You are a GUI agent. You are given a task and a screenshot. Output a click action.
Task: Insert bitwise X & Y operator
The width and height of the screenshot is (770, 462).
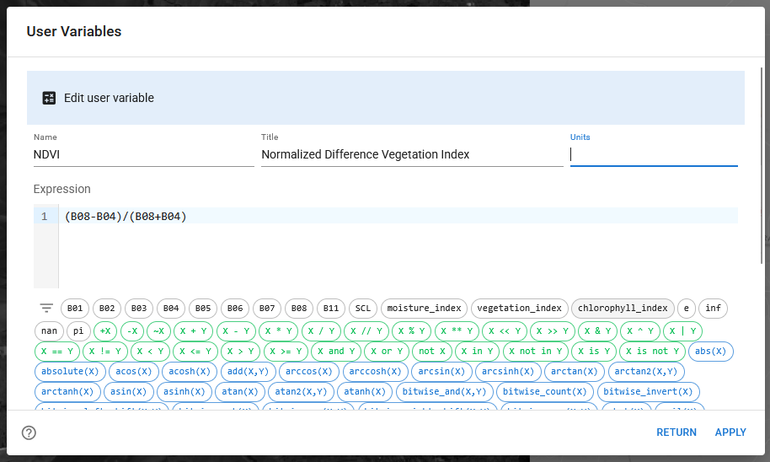[x=597, y=330]
